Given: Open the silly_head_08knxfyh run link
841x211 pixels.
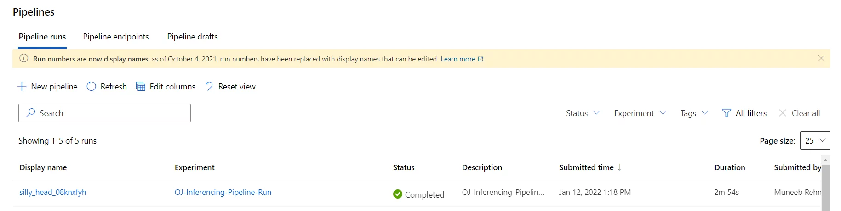Looking at the screenshot, I should (53, 192).
